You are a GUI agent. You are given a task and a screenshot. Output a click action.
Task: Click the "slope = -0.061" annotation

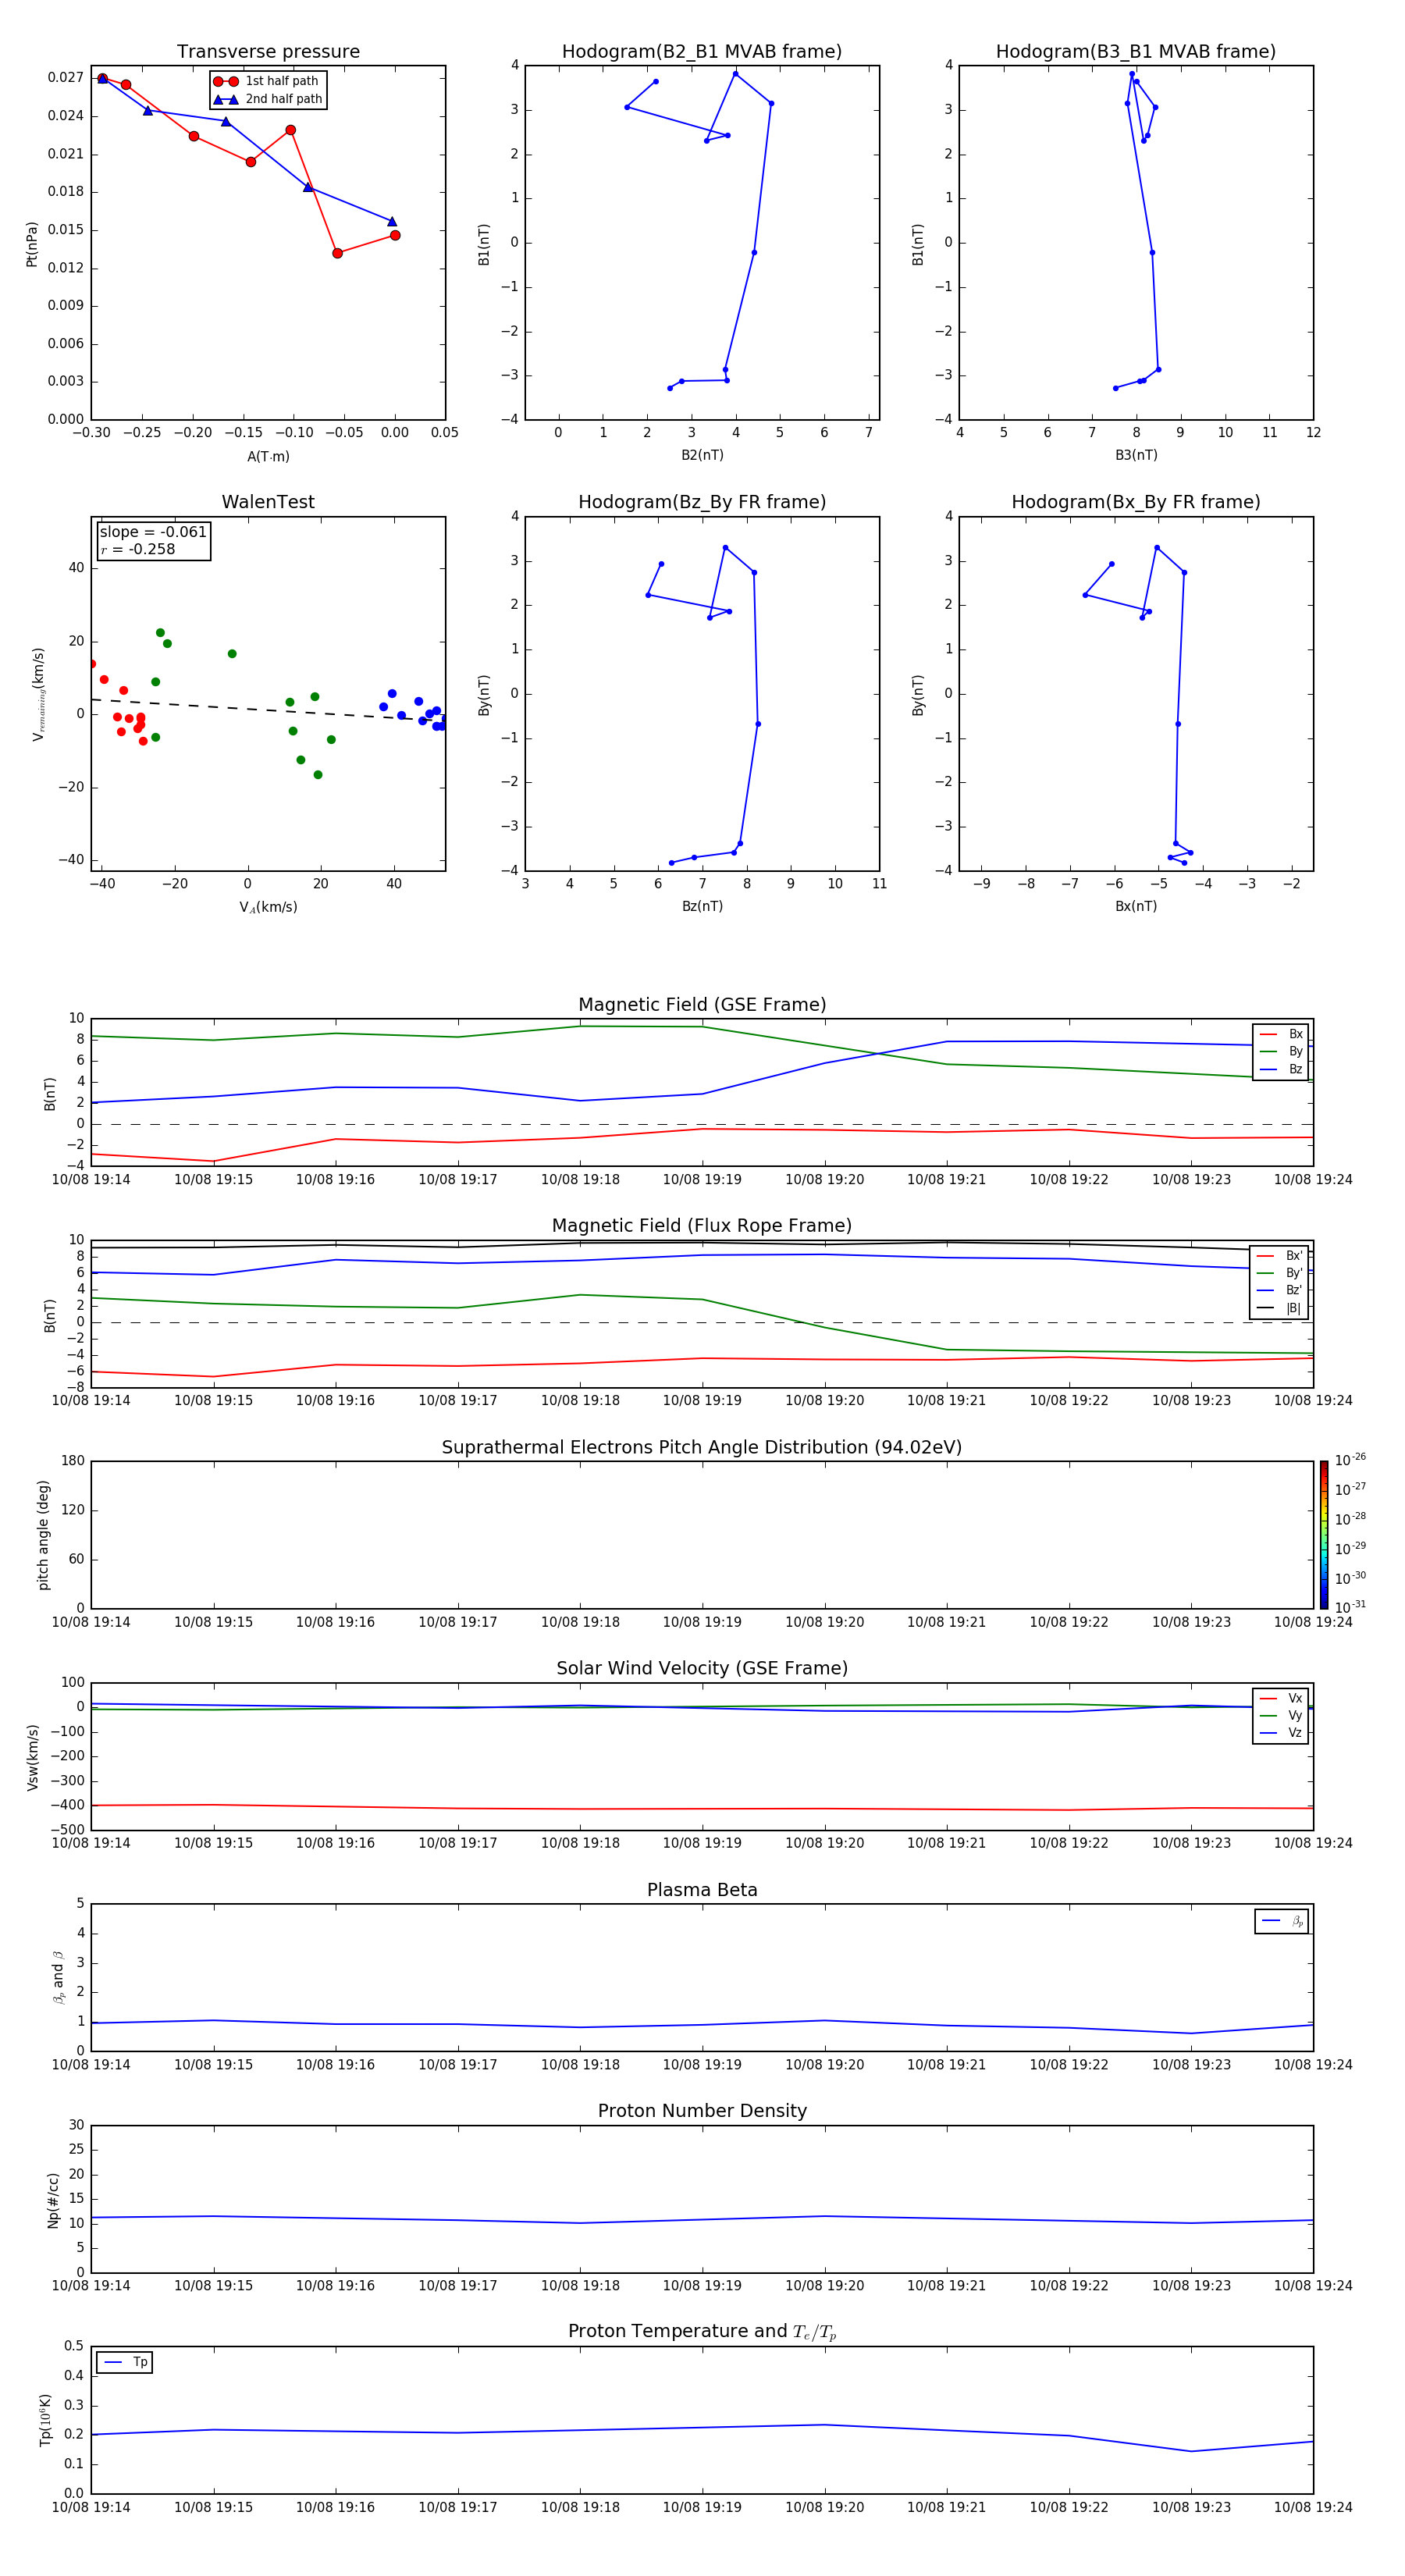(153, 532)
